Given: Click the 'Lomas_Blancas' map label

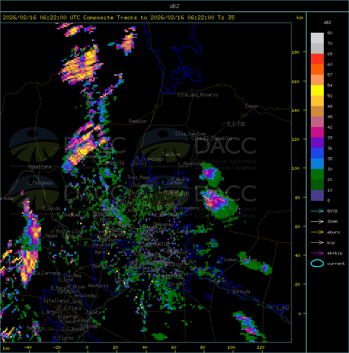Looking at the screenshot, I should point(241,260).
